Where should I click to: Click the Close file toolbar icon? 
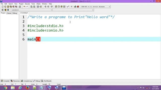click(13, 7)
